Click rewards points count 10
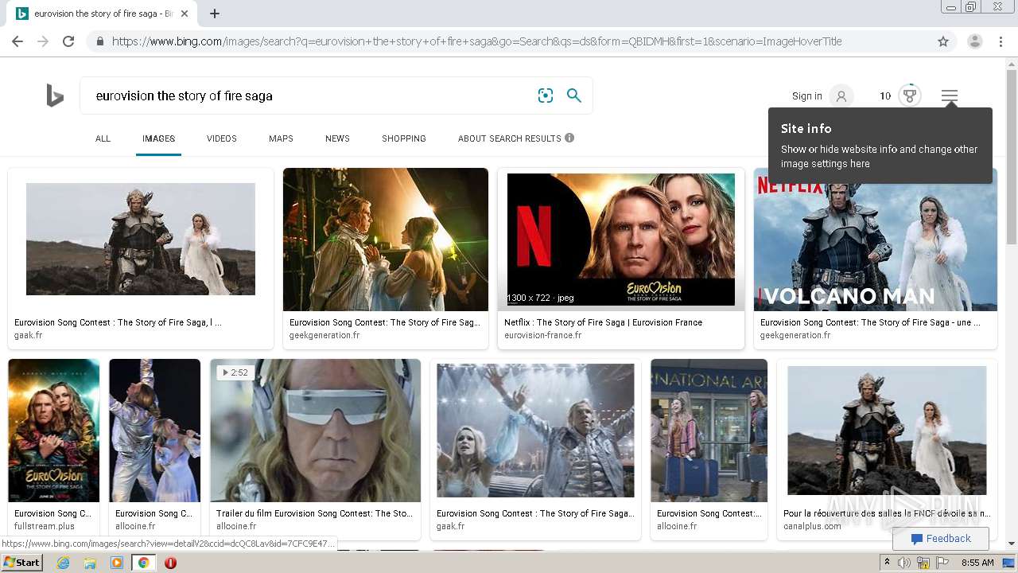The height and width of the screenshot is (573, 1018). tap(885, 96)
